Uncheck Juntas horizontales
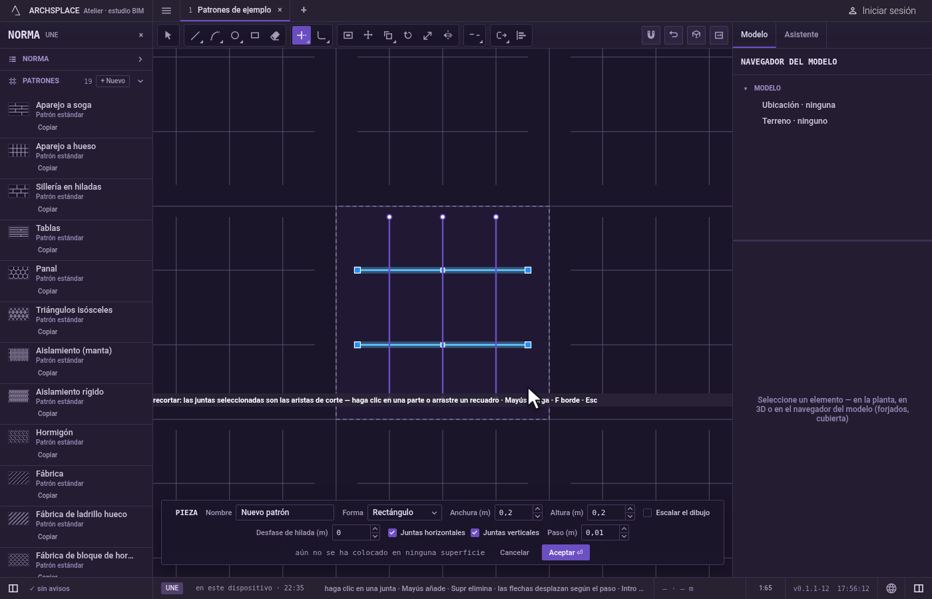Image resolution: width=932 pixels, height=599 pixels. click(392, 532)
